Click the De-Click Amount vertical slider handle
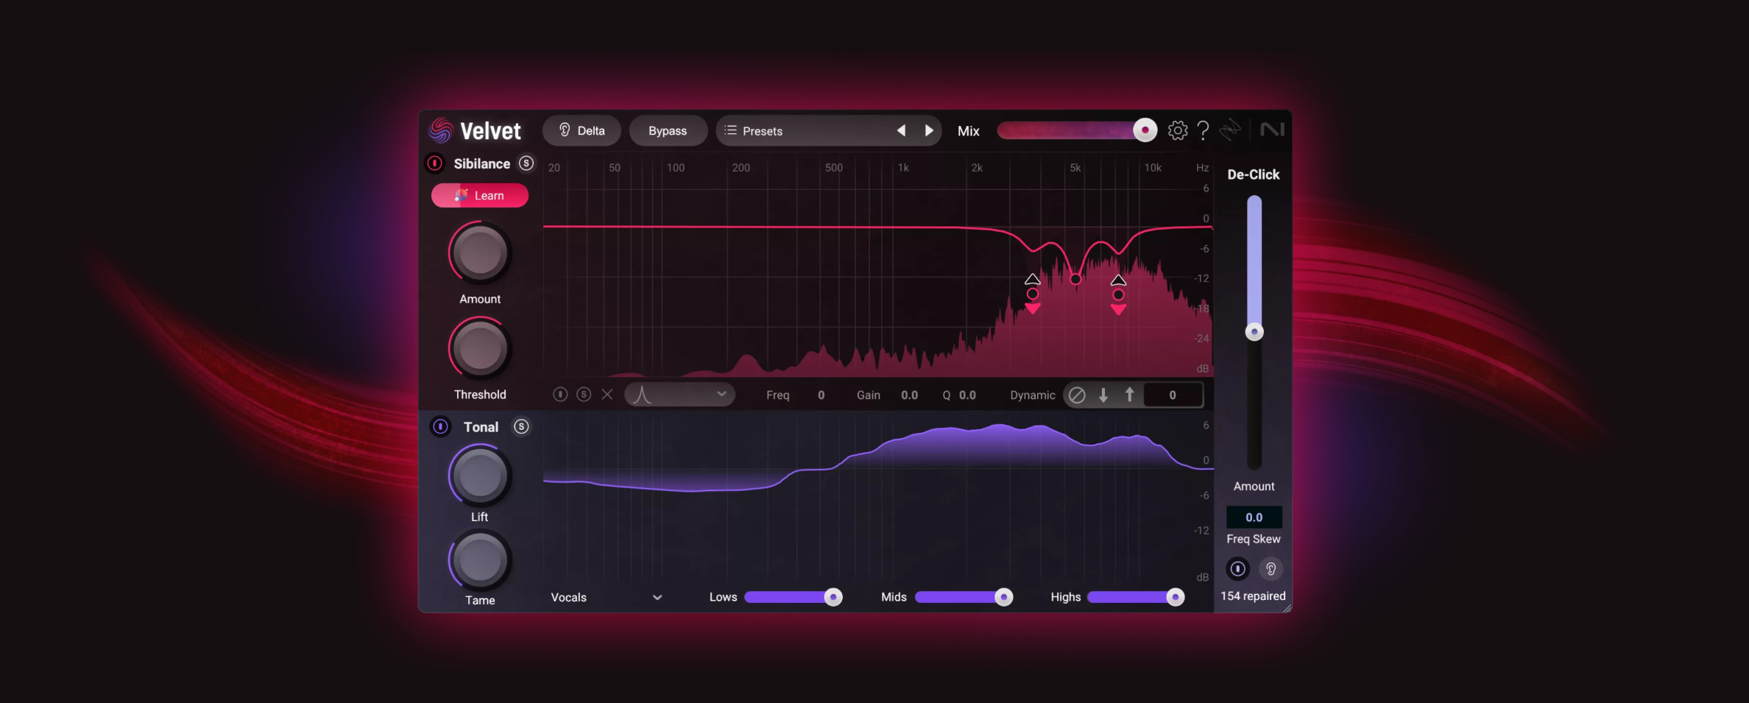 pyautogui.click(x=1254, y=332)
